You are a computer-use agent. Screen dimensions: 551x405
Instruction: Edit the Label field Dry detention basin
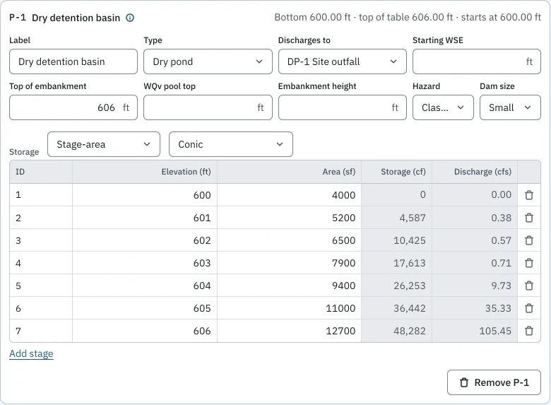[73, 61]
